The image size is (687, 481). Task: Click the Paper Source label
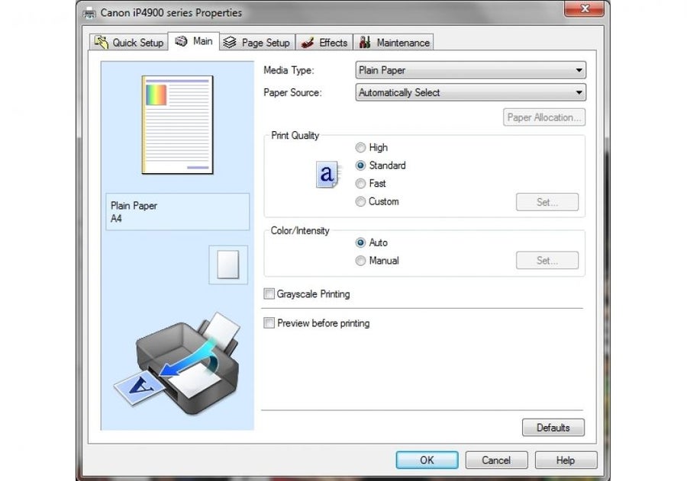[292, 92]
